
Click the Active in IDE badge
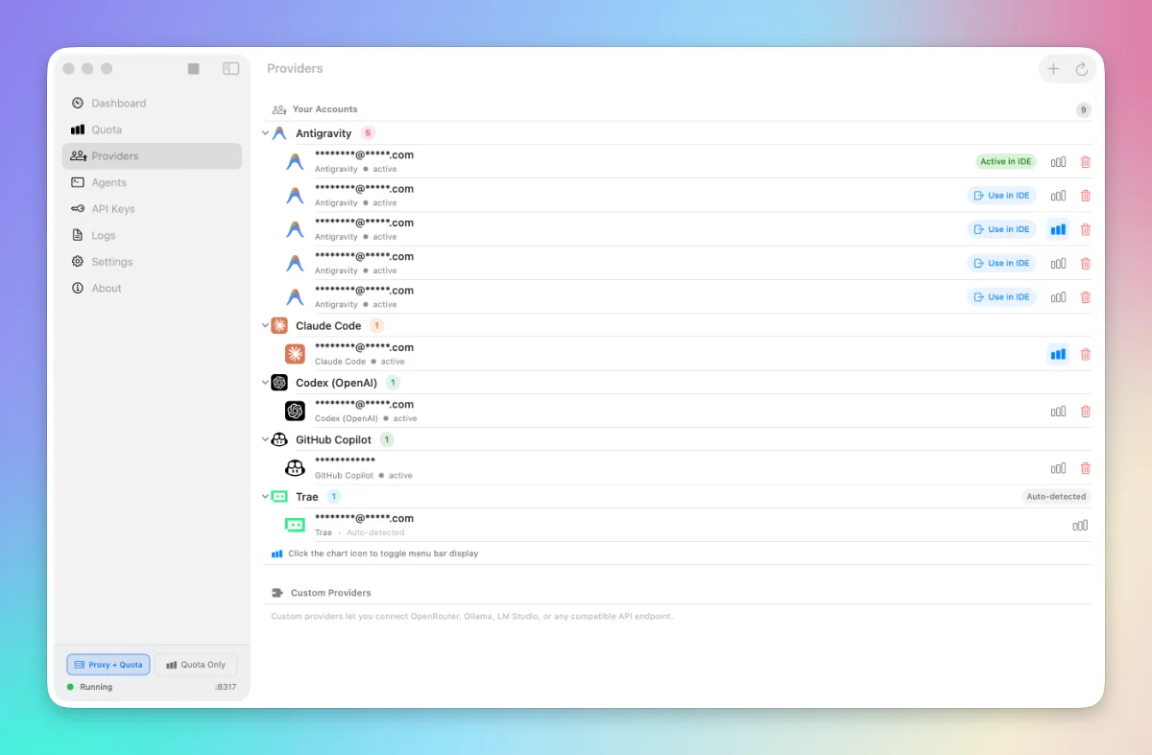(1006, 162)
